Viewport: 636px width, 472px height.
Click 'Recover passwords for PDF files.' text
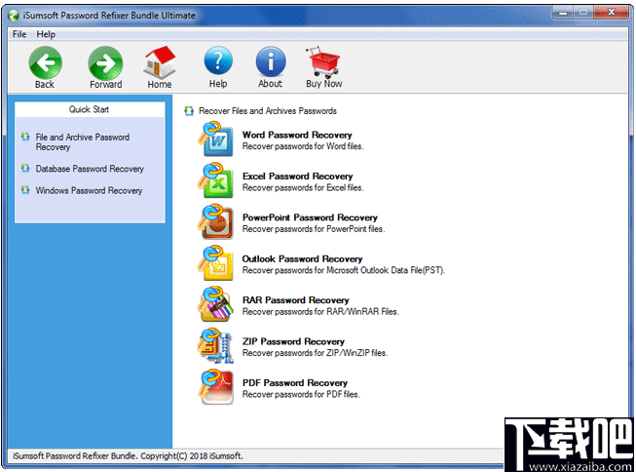[301, 394]
